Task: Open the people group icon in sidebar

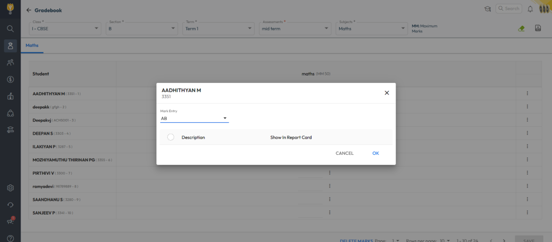Action: click(10, 63)
